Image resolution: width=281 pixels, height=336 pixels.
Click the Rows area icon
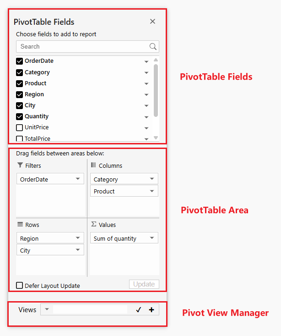(x=20, y=224)
